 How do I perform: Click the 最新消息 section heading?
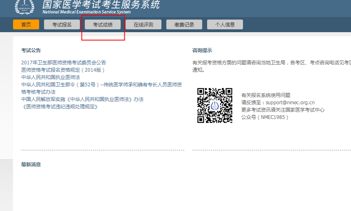pos(31,165)
